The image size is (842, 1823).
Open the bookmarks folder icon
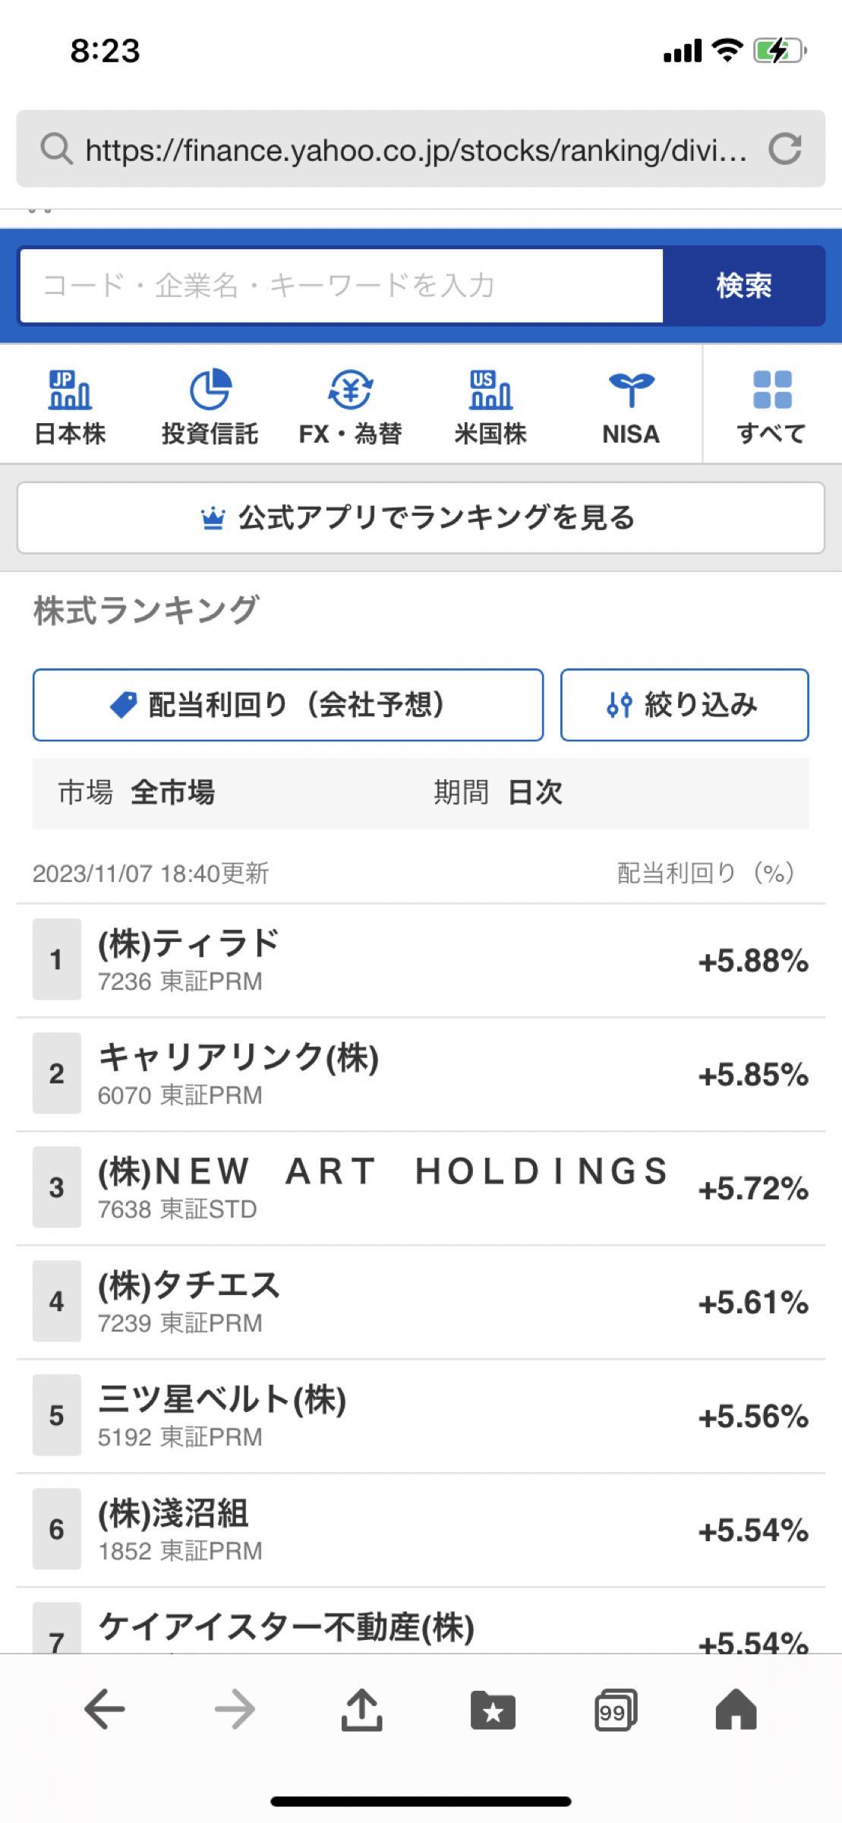(x=493, y=1711)
